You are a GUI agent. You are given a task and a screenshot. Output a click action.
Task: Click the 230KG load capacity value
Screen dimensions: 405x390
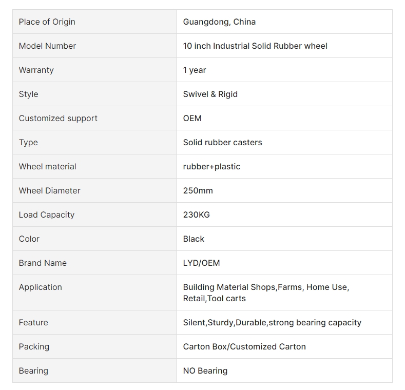point(196,215)
